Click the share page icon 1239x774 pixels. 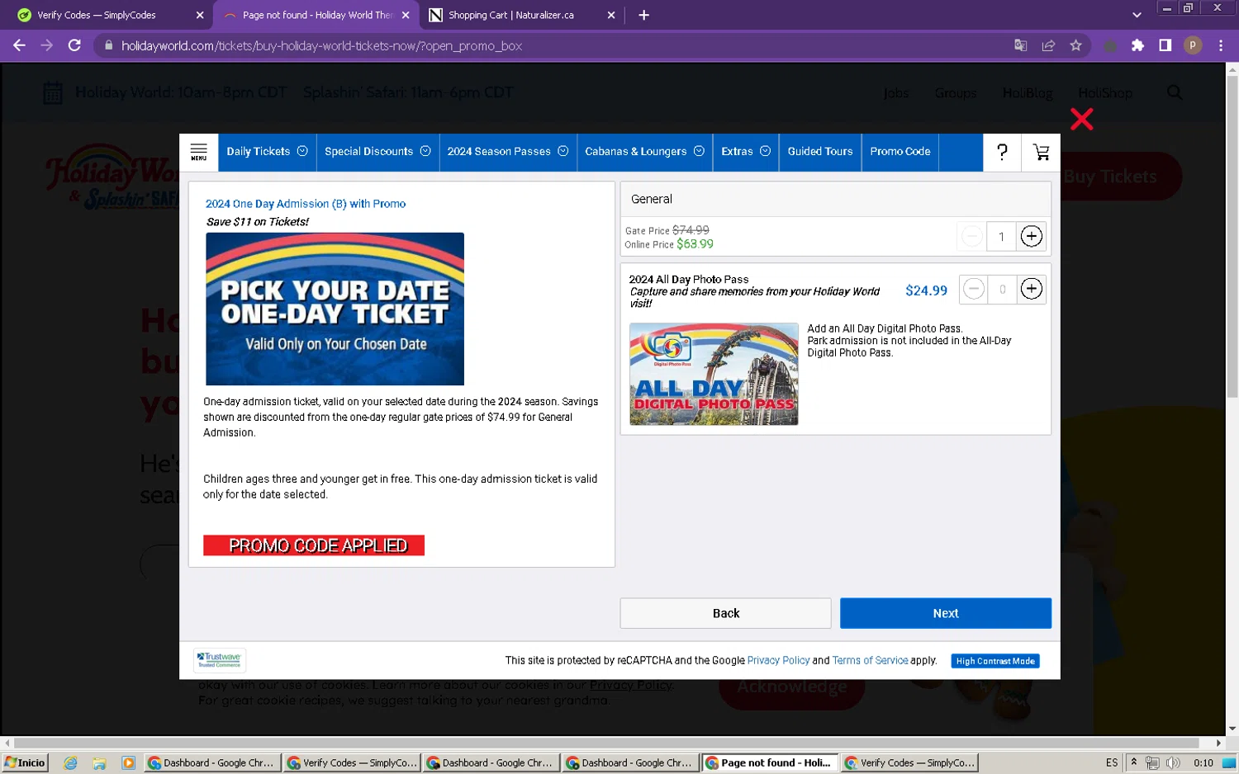pyautogui.click(x=1048, y=45)
